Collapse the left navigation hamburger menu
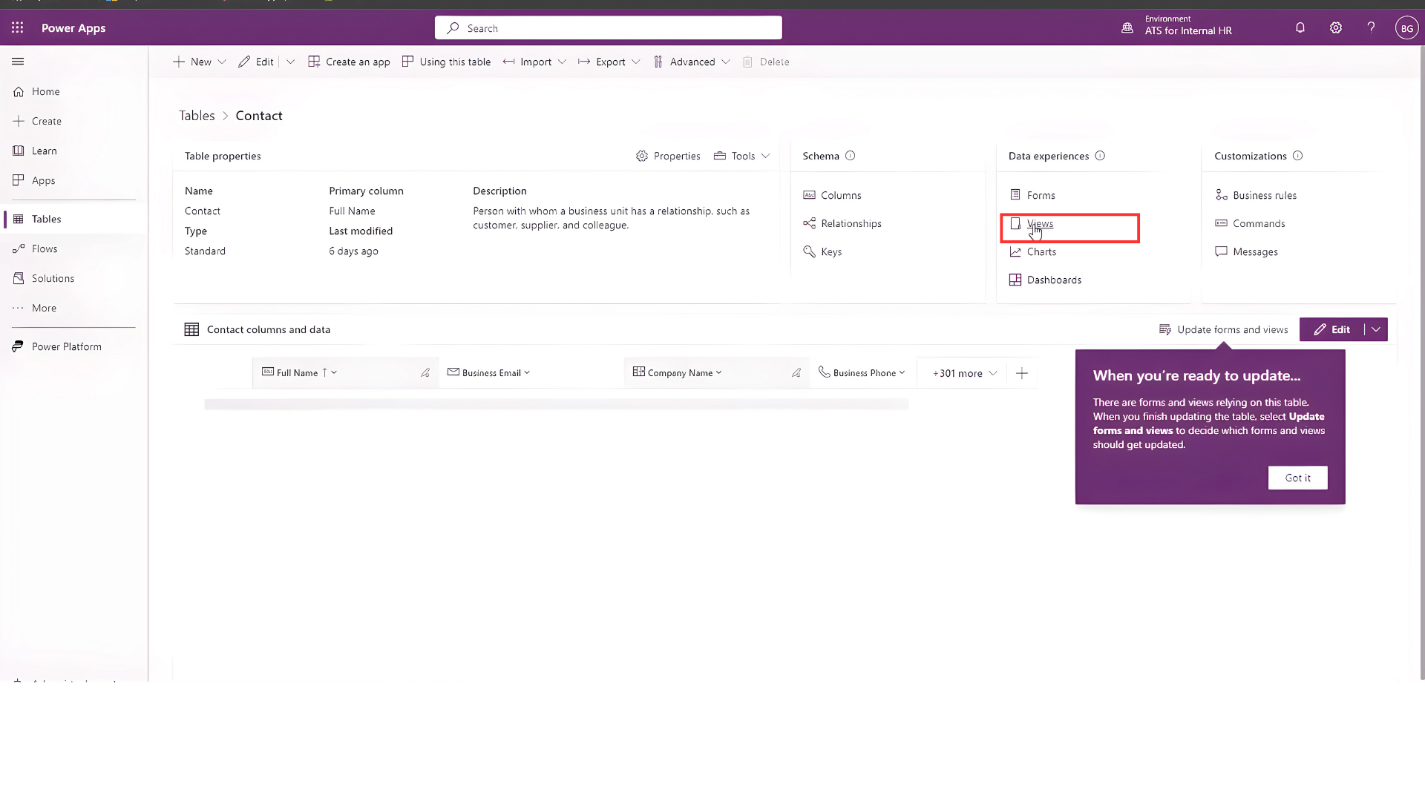The width and height of the screenshot is (1425, 801). tap(18, 62)
